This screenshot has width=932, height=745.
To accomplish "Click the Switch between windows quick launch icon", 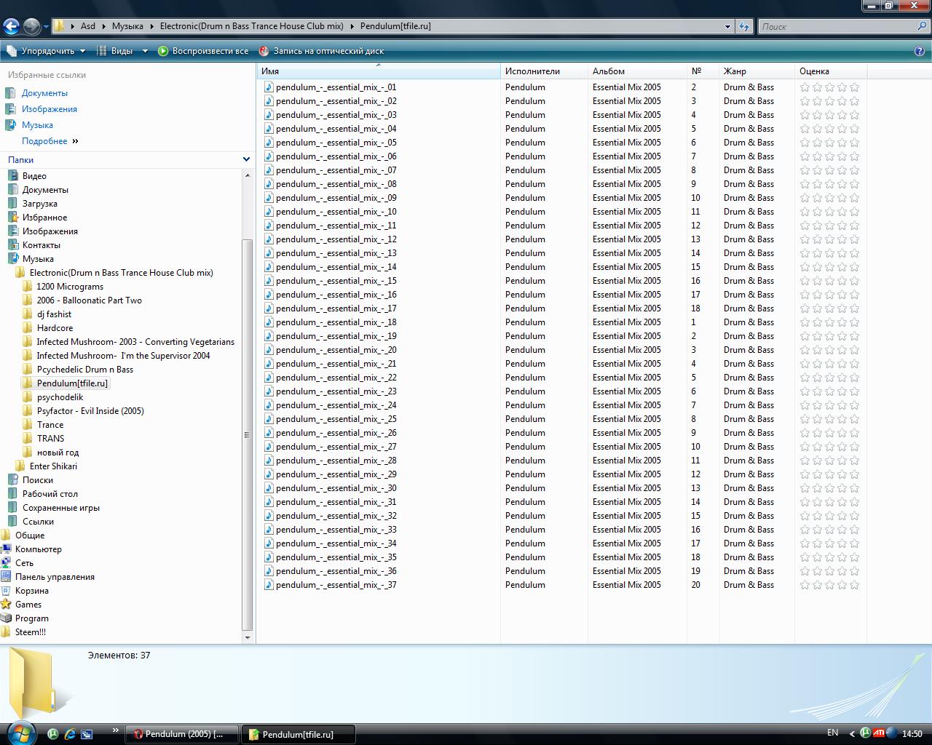I will [87, 734].
